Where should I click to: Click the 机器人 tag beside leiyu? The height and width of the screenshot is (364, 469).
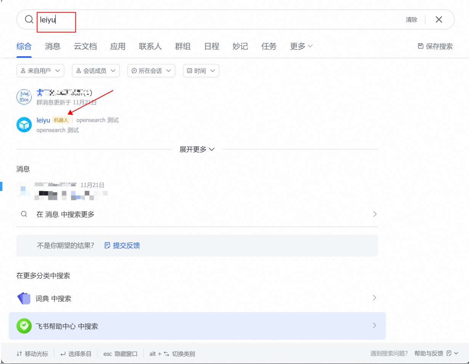click(x=61, y=120)
